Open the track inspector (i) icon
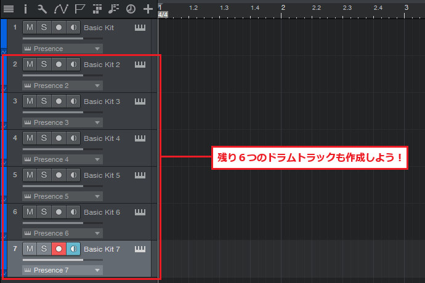 coord(25,9)
